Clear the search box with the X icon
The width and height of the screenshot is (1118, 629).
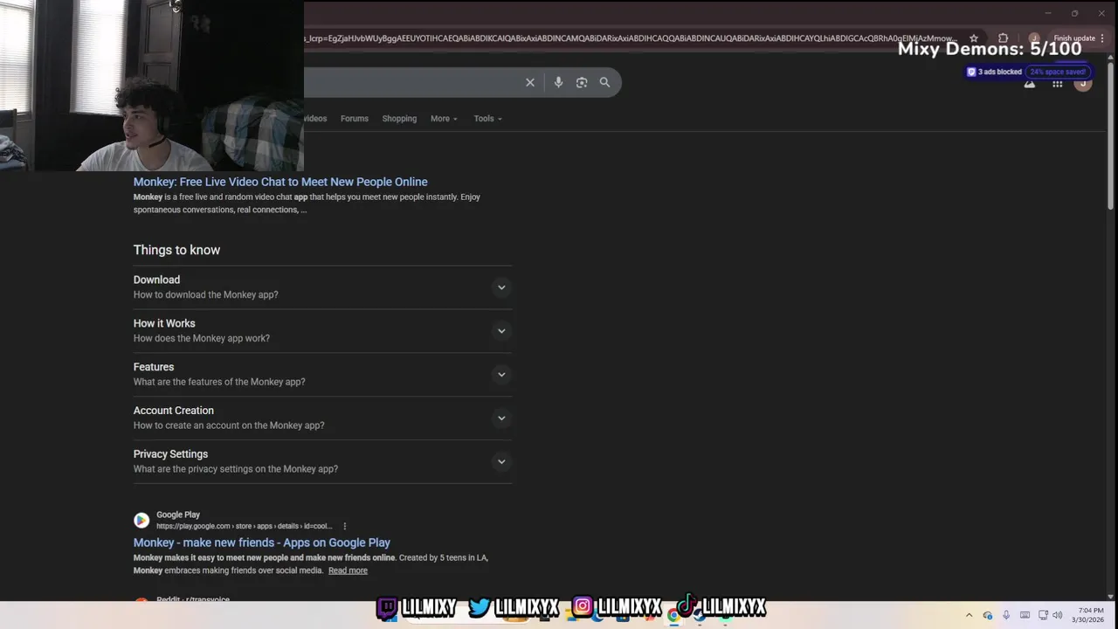[530, 82]
